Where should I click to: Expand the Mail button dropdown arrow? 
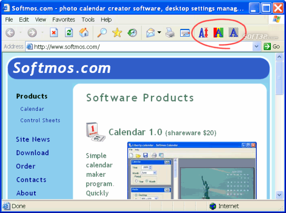(x=159, y=33)
